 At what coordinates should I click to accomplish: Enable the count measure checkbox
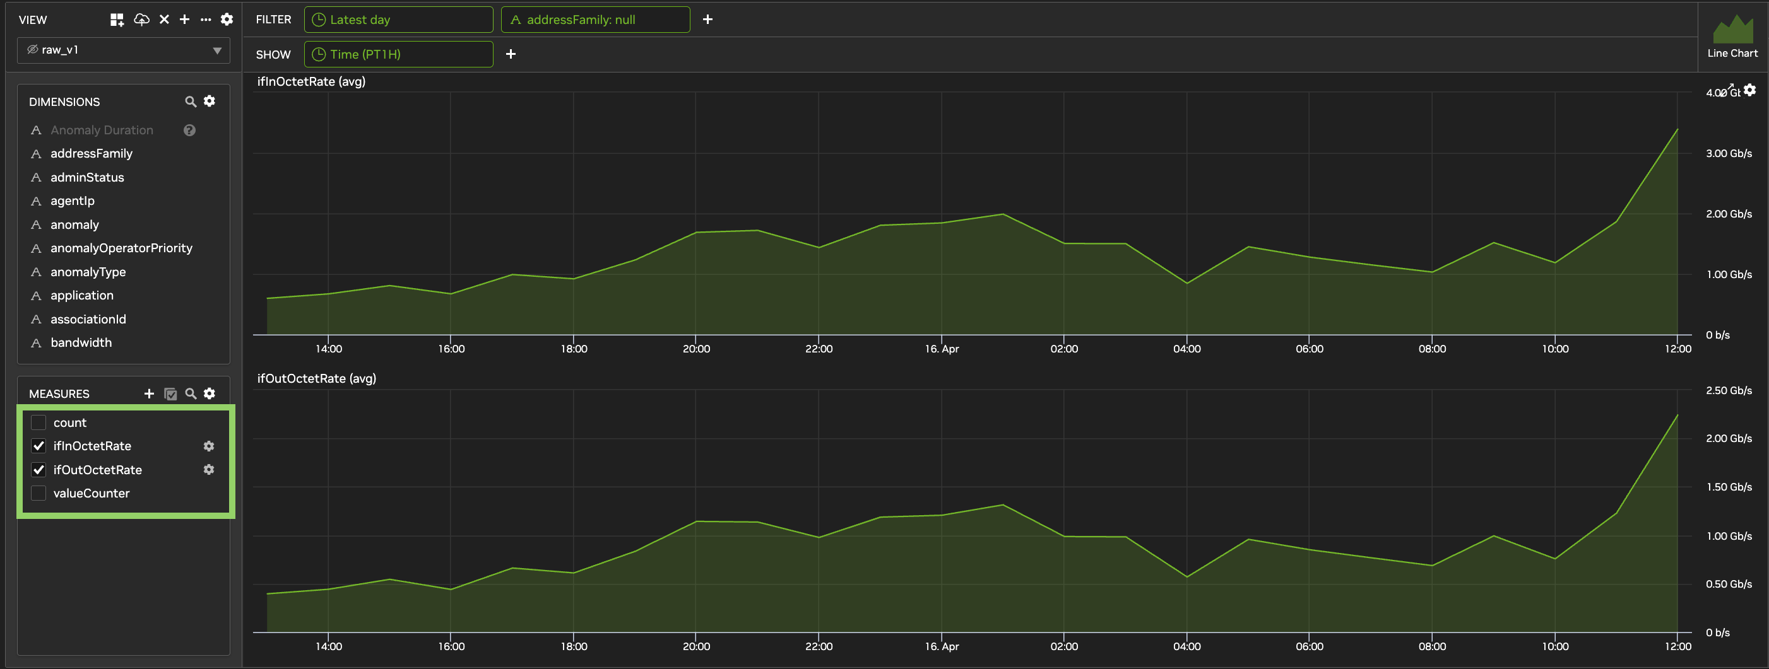(x=39, y=422)
